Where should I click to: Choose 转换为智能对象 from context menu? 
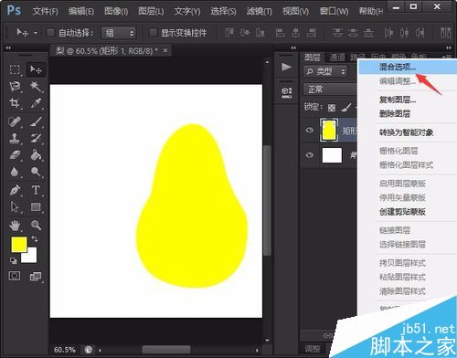407,132
